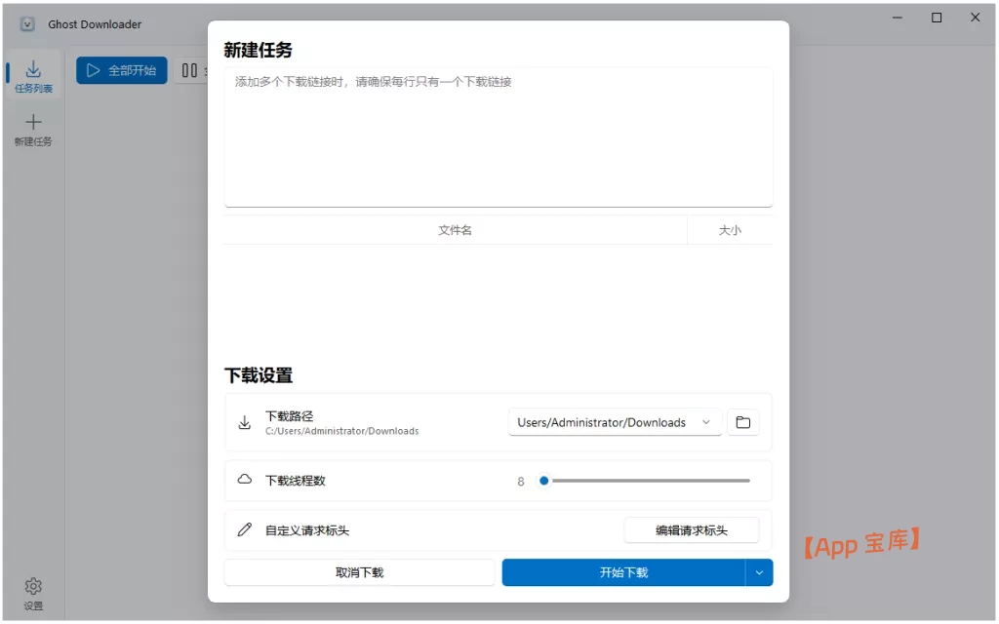
Task: Click the pause-all icon in the top toolbar
Action: (187, 69)
